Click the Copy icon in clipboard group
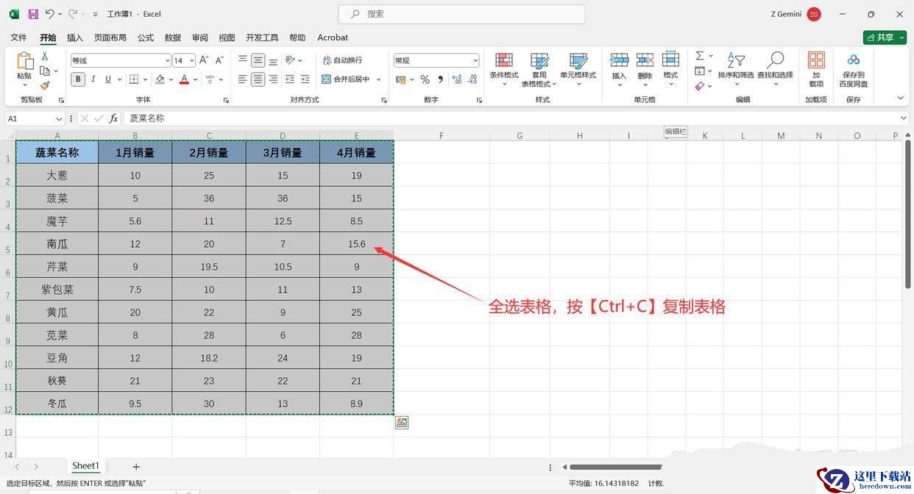 click(x=45, y=71)
